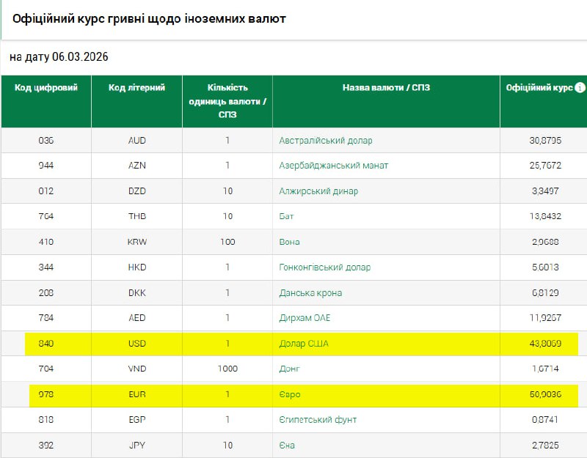Open the Дирхам ОАЕ link

306,318
